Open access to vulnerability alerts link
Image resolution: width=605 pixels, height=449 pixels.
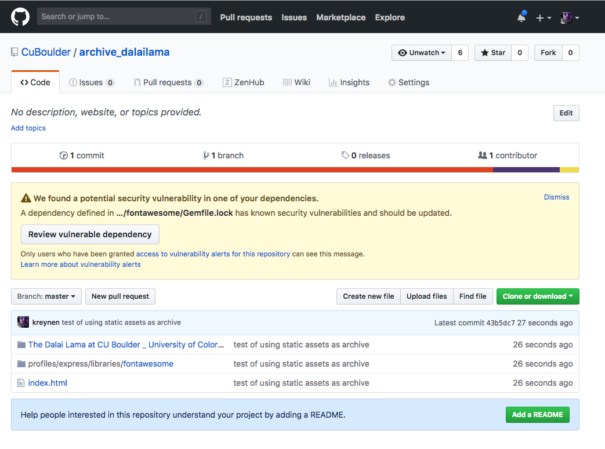click(x=213, y=254)
